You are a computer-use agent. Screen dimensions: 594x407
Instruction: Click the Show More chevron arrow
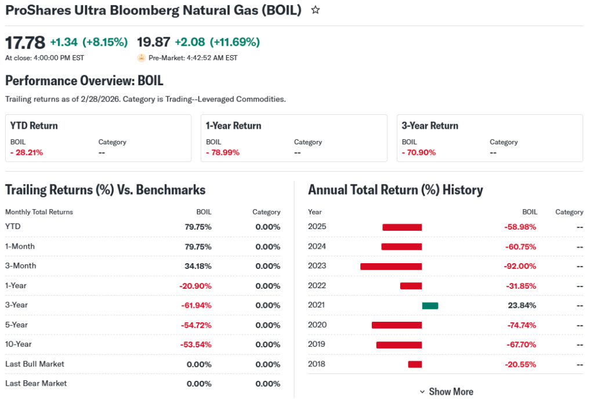[422, 392]
